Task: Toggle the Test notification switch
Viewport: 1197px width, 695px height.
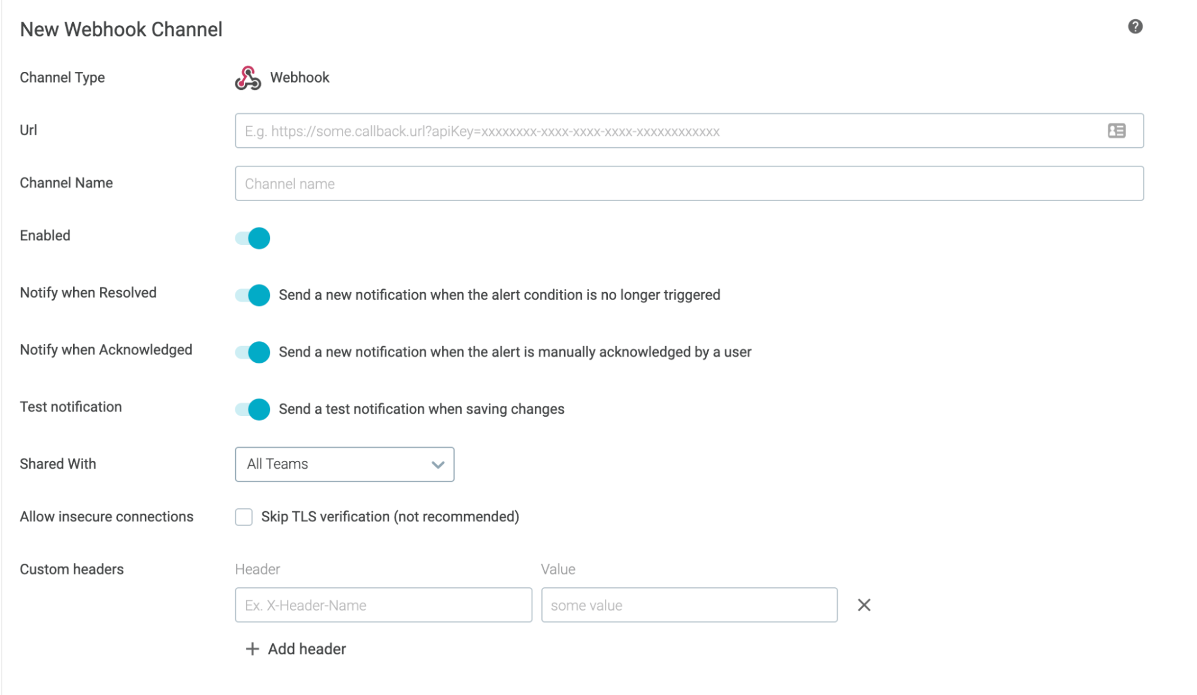Action: [253, 409]
